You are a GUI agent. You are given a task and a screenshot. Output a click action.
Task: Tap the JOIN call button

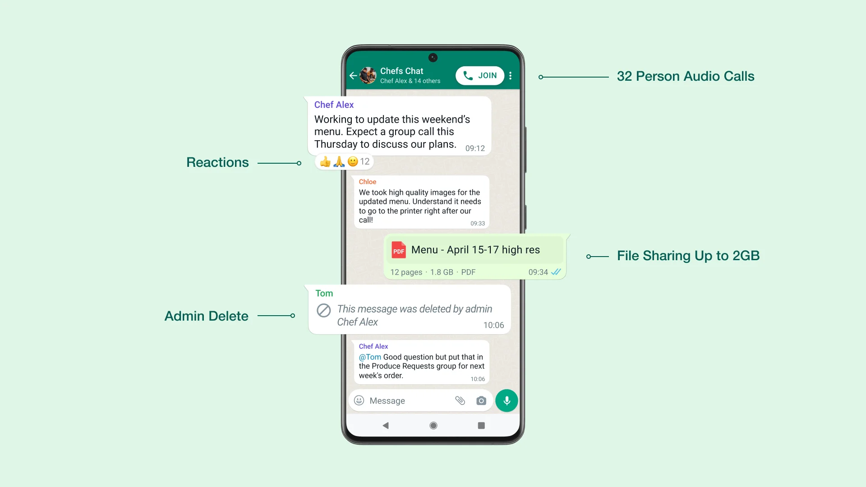(x=479, y=75)
